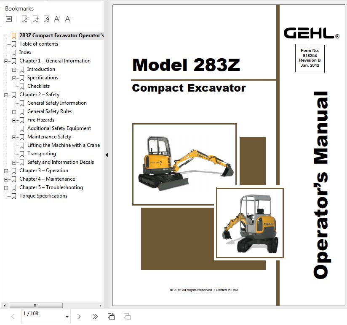Click bookmark icon beside Index
This screenshot has width=347, height=325.
pos(14,53)
